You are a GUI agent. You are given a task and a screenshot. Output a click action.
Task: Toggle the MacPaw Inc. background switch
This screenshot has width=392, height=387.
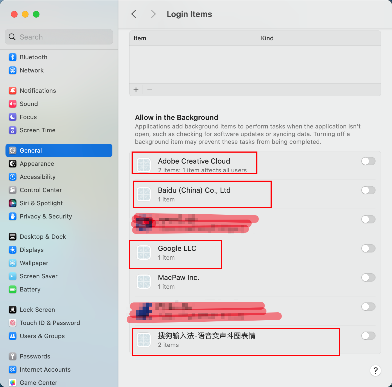(x=368, y=277)
